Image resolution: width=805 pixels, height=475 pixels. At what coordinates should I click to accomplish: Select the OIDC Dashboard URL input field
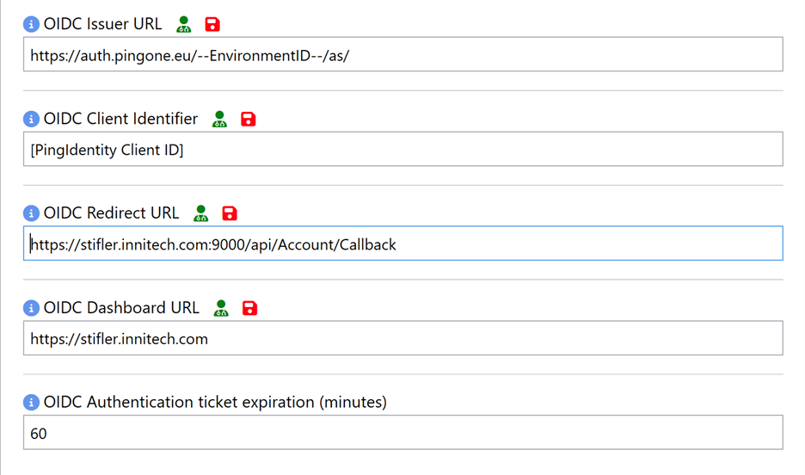click(x=402, y=339)
